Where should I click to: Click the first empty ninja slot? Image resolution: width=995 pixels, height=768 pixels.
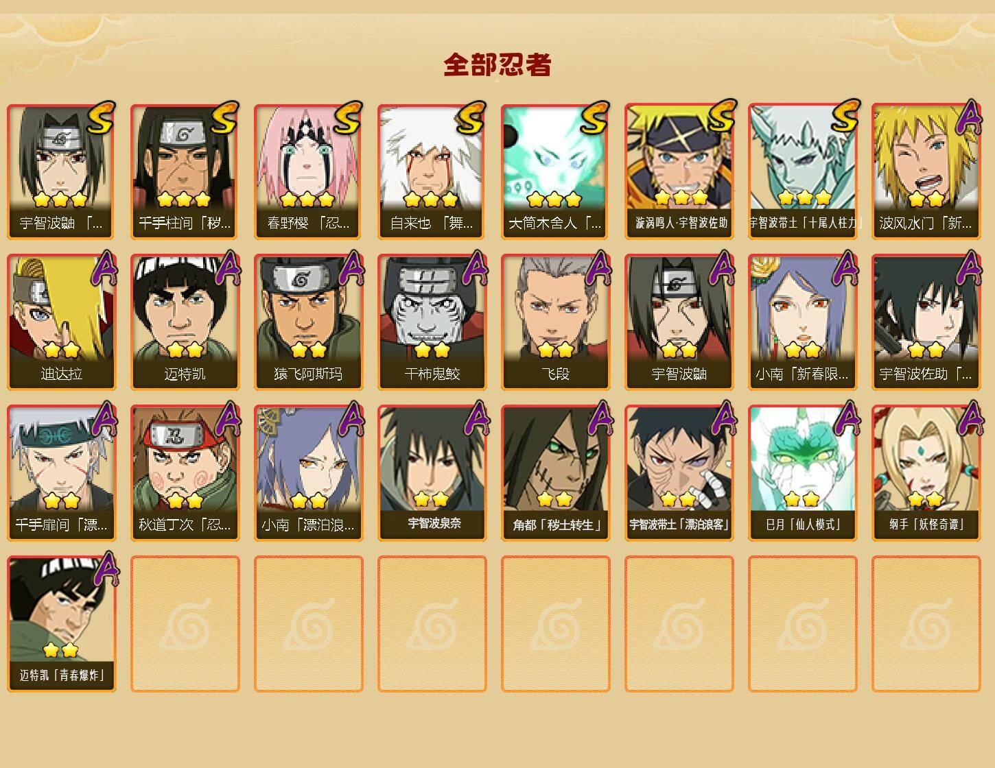(x=185, y=623)
